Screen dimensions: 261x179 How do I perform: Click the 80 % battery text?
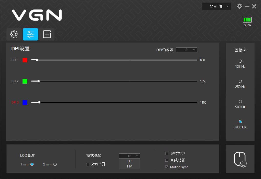point(247,25)
